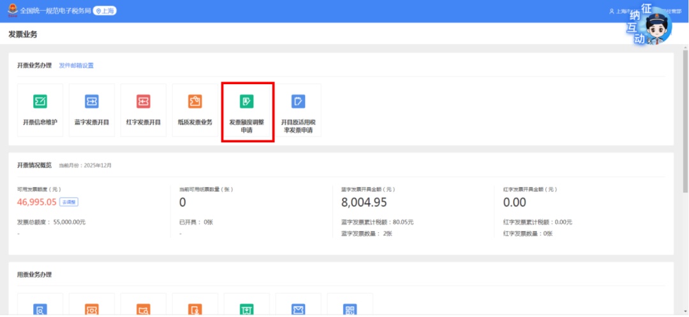Open 蓝字发票开具 blue invoice icon
This screenshot has height=317, width=689.
[x=92, y=102]
